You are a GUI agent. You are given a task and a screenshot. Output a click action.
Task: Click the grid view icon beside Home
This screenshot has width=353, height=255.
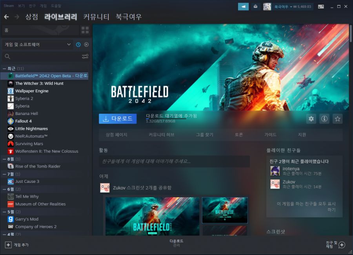pyautogui.click(x=85, y=30)
